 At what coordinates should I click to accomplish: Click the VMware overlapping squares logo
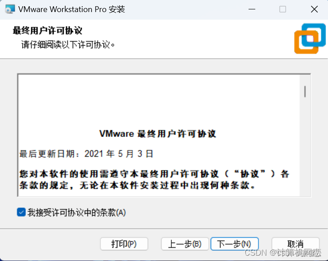click(310, 38)
